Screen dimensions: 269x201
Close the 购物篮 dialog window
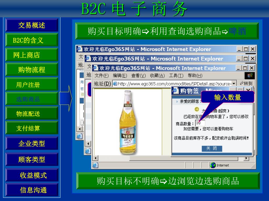(248, 90)
